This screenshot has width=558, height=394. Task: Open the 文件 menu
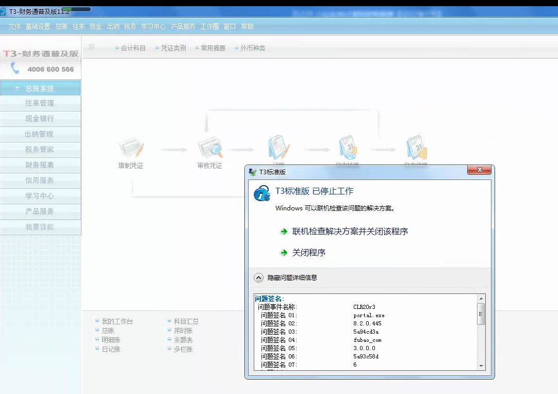(x=14, y=26)
